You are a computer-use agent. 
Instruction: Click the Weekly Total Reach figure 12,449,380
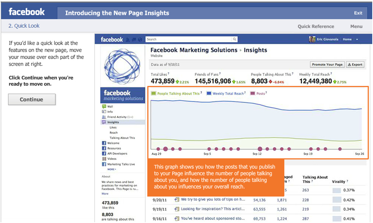316,81
